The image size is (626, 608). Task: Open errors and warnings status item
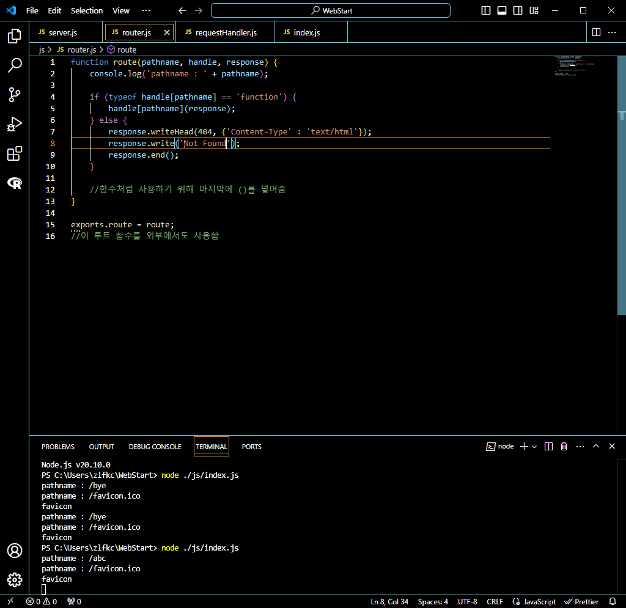click(x=42, y=601)
